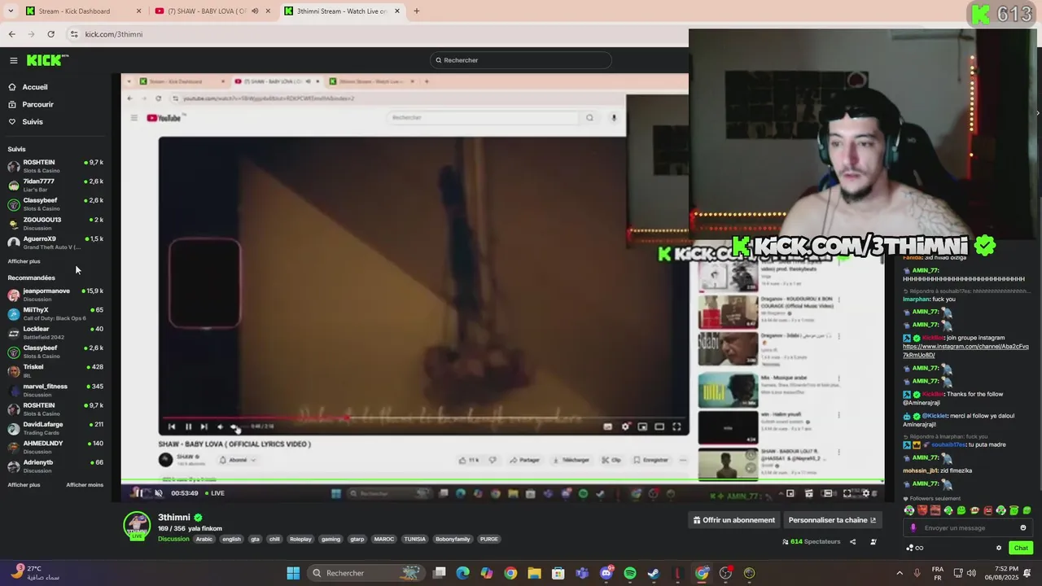Open ZGOUGOU13 followed channel
The width and height of the screenshot is (1042, 586).
click(x=55, y=223)
